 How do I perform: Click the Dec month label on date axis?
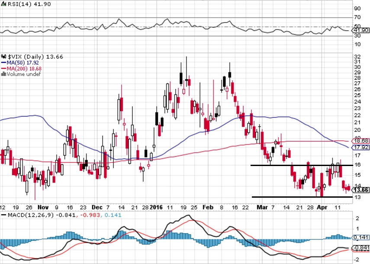[x=97, y=207]
